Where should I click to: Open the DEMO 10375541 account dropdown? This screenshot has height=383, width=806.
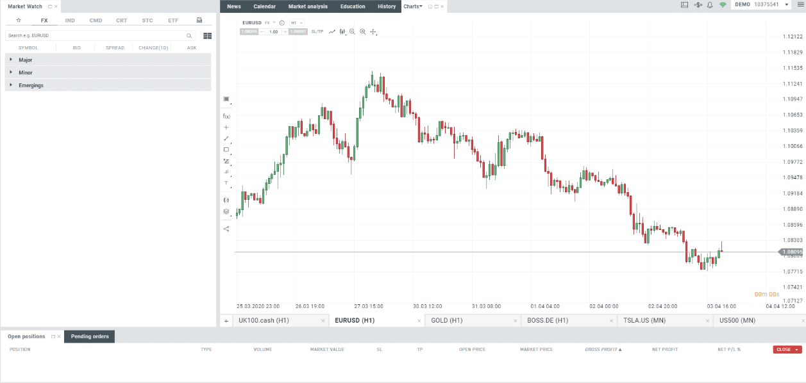761,4
